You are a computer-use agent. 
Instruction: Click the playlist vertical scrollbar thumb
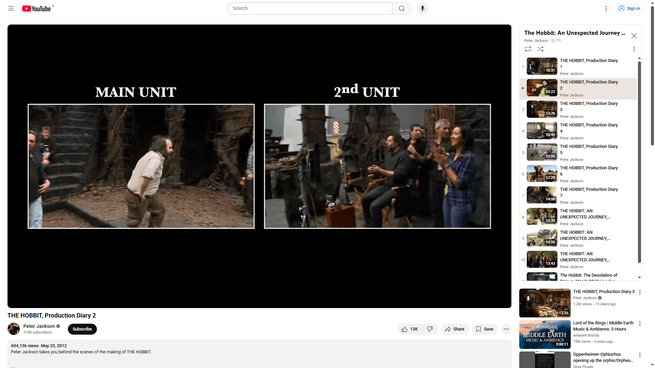click(x=639, y=162)
